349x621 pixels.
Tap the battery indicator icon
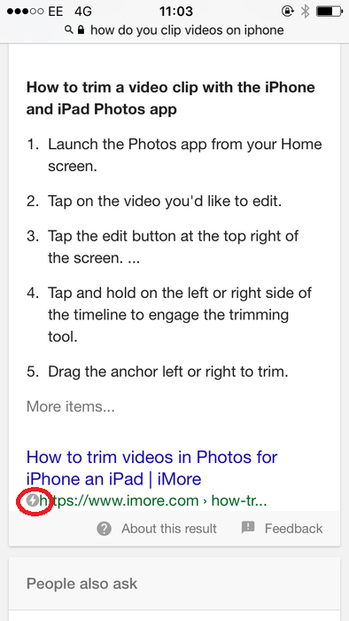point(329,11)
